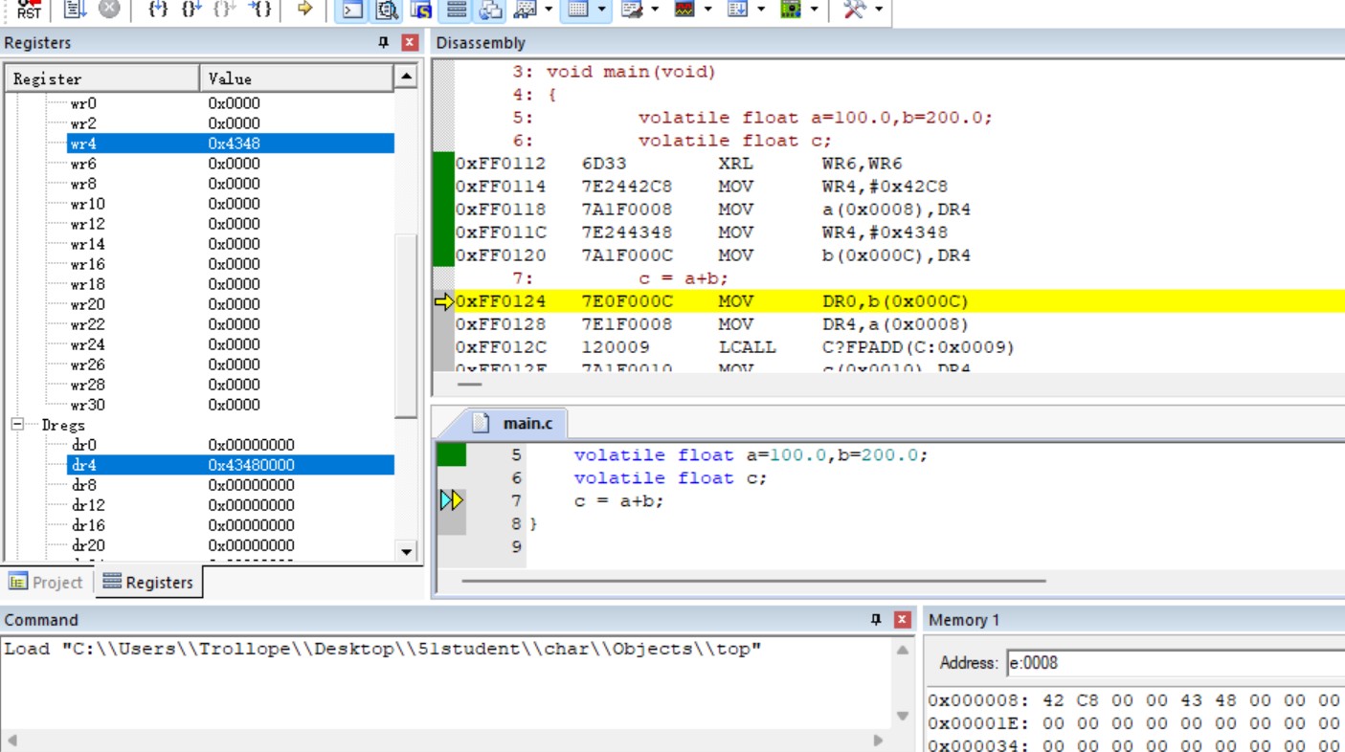Click line 5 in main.c editor
This screenshot has height=752, width=1345.
[x=751, y=455]
